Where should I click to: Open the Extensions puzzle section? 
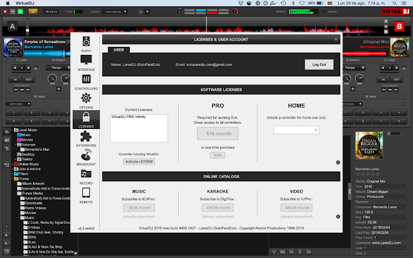[86, 139]
